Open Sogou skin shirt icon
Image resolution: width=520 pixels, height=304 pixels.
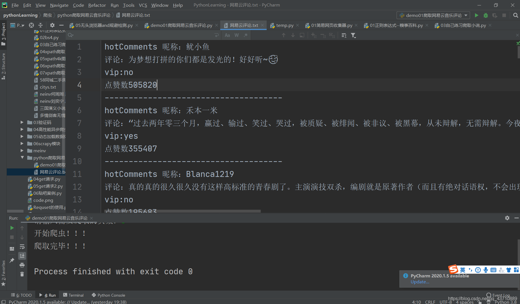tap(509, 270)
